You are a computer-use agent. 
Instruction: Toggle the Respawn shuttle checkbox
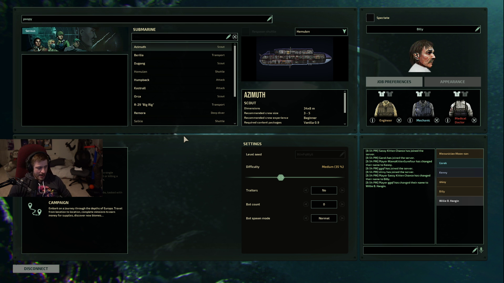pos(246,31)
